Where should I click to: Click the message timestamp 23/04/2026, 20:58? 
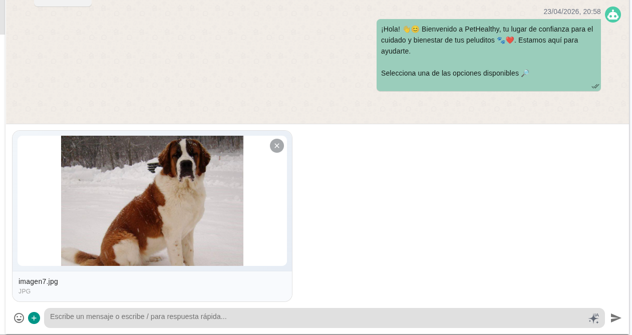[x=571, y=12]
